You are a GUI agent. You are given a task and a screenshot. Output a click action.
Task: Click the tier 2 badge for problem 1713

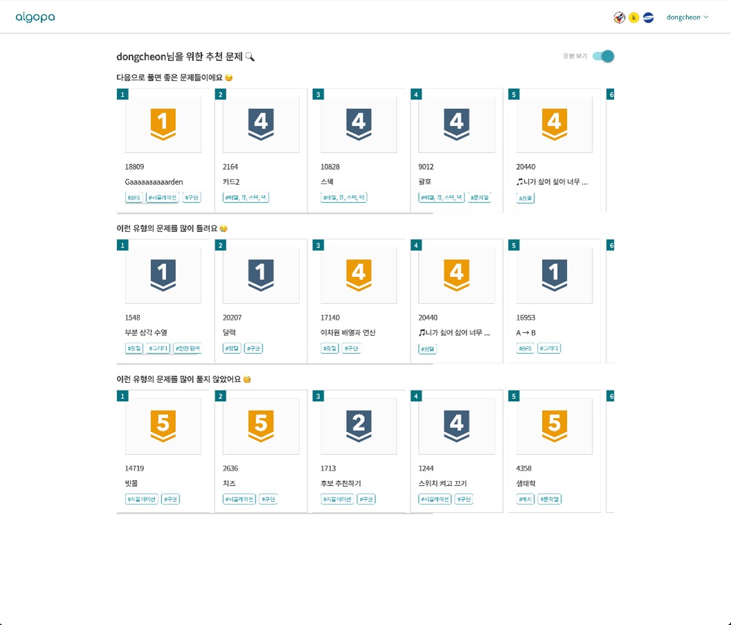[358, 426]
